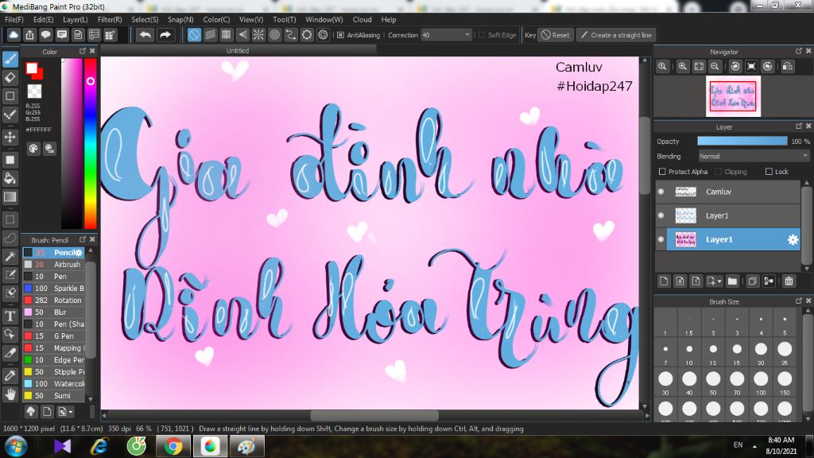Choose the Airbrush brush

pos(53,264)
